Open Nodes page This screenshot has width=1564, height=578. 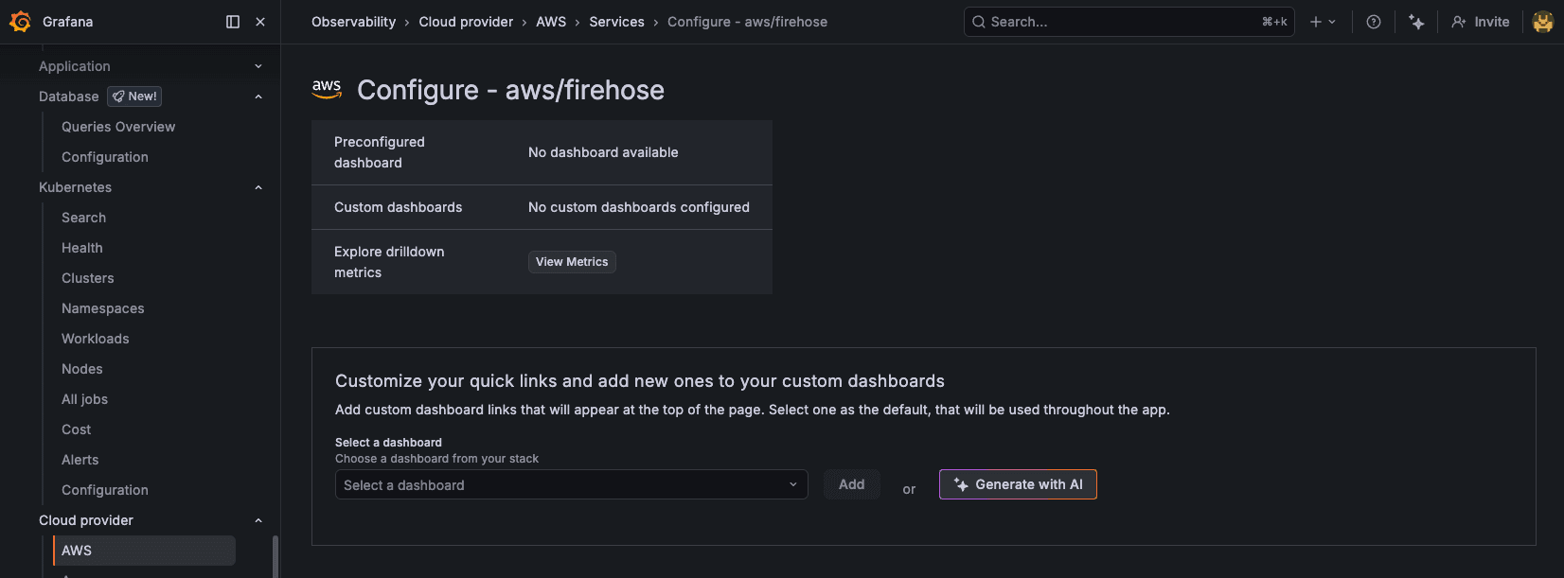pyautogui.click(x=82, y=369)
